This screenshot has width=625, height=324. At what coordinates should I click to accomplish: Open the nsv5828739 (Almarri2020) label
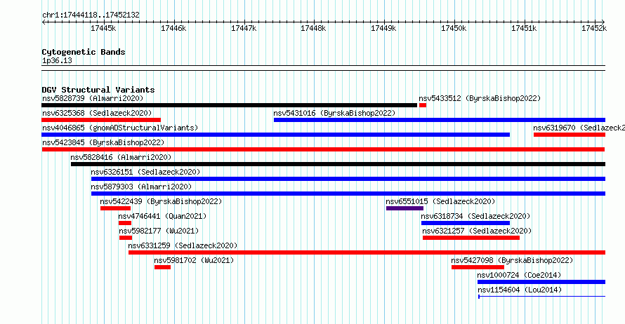93,98
